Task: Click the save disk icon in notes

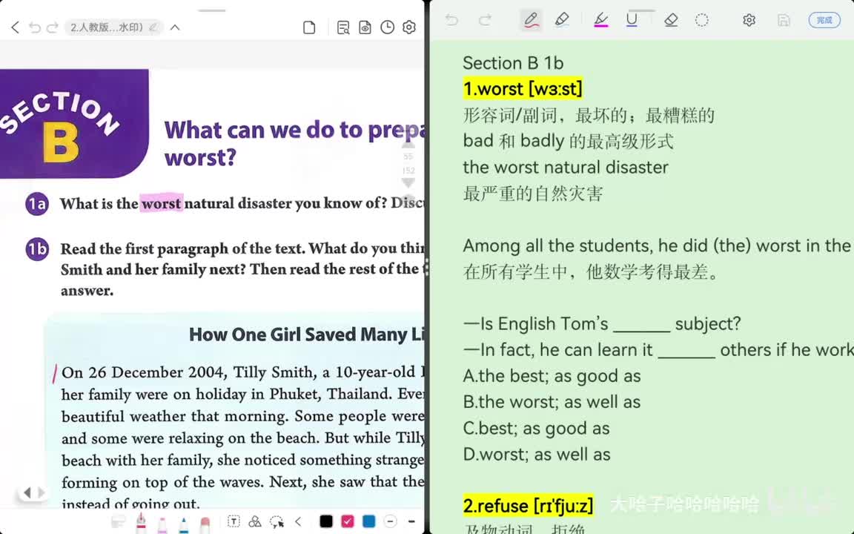Action: (x=784, y=20)
